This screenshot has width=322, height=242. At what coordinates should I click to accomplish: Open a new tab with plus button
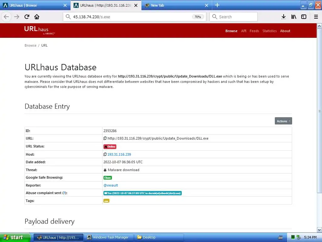[x=217, y=5]
